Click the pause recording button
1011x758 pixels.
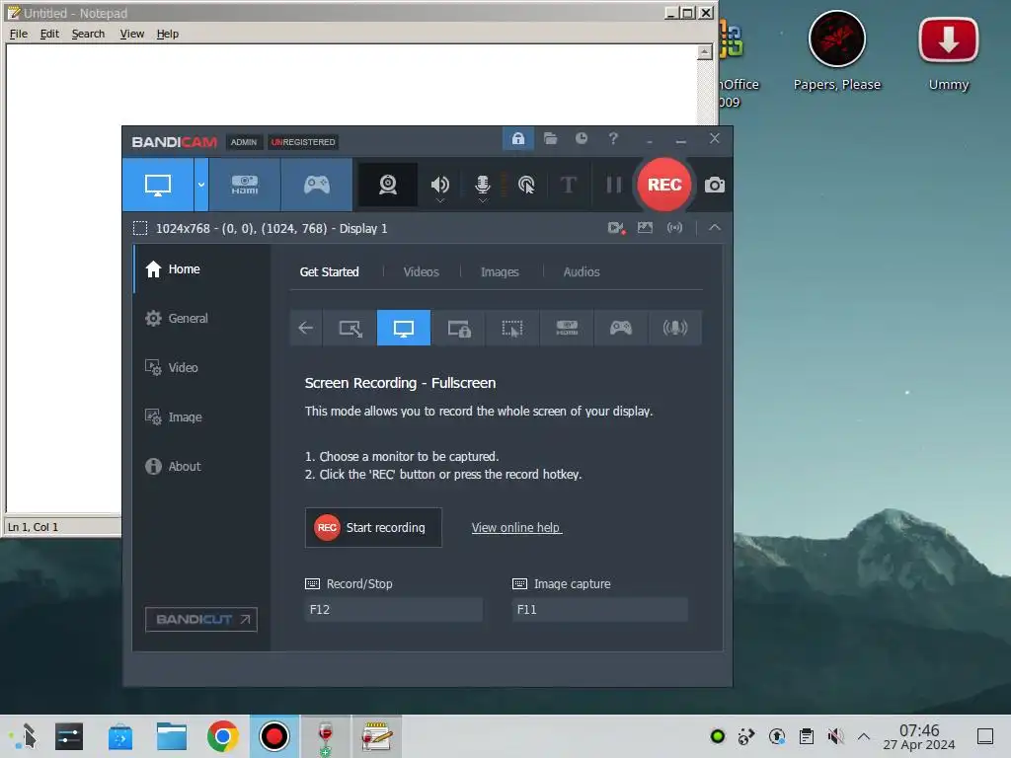[614, 185]
